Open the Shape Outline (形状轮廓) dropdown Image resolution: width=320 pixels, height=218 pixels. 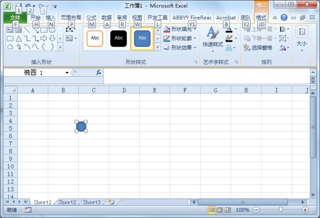180,38
